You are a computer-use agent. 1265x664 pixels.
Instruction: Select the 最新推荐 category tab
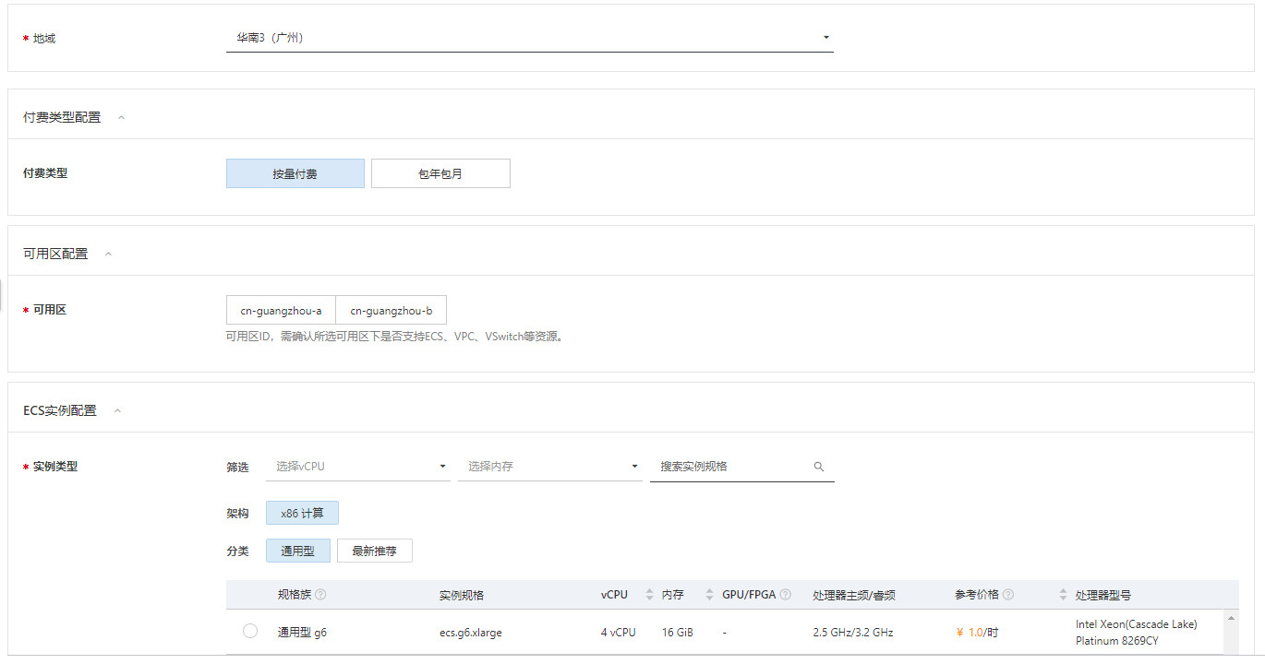pyautogui.click(x=375, y=551)
